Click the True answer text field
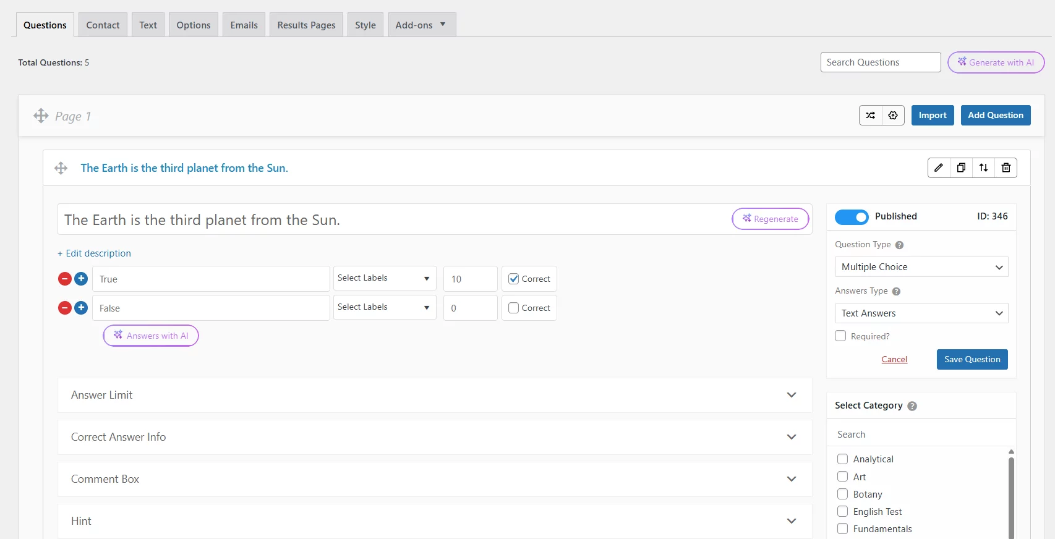Viewport: 1055px width, 539px height. [211, 279]
